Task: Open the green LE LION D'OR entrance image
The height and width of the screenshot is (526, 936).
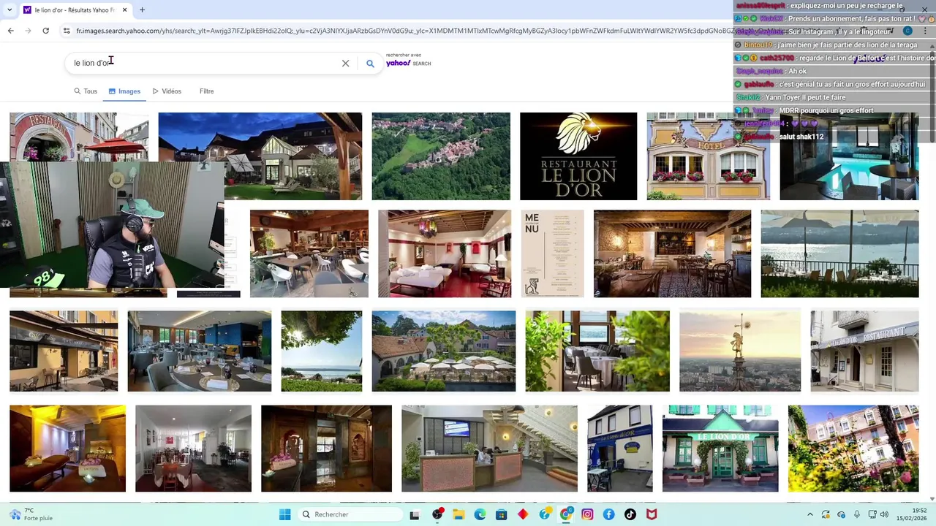Action: 720,449
